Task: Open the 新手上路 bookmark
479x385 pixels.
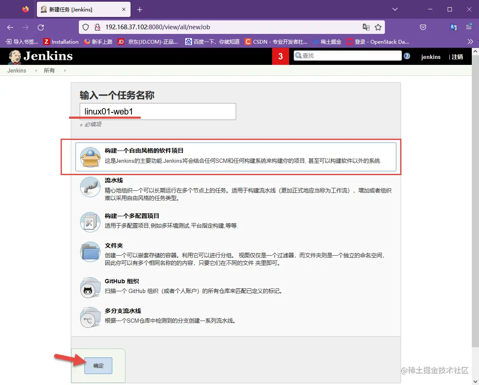Action: click(98, 42)
